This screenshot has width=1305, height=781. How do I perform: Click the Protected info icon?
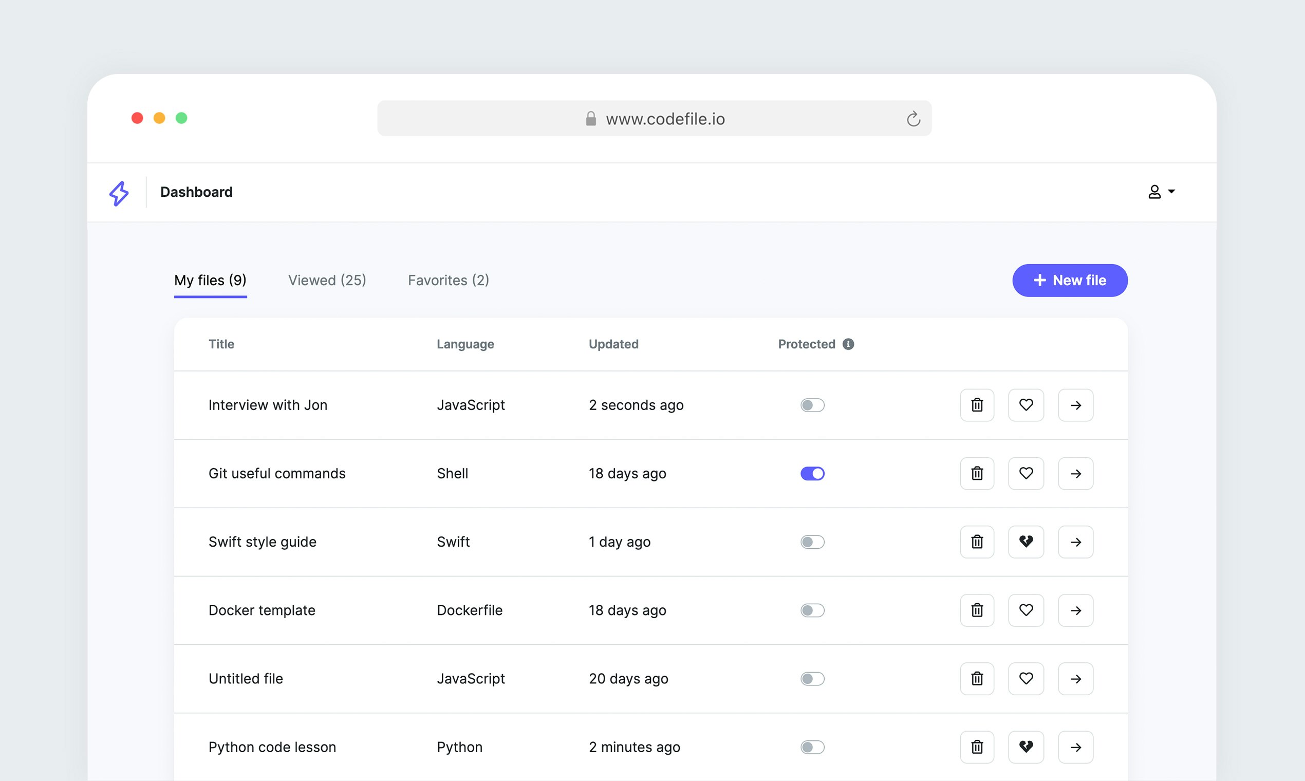tap(848, 344)
